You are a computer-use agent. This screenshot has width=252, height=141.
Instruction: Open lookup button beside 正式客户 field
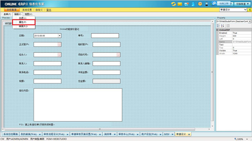click(x=59, y=44)
